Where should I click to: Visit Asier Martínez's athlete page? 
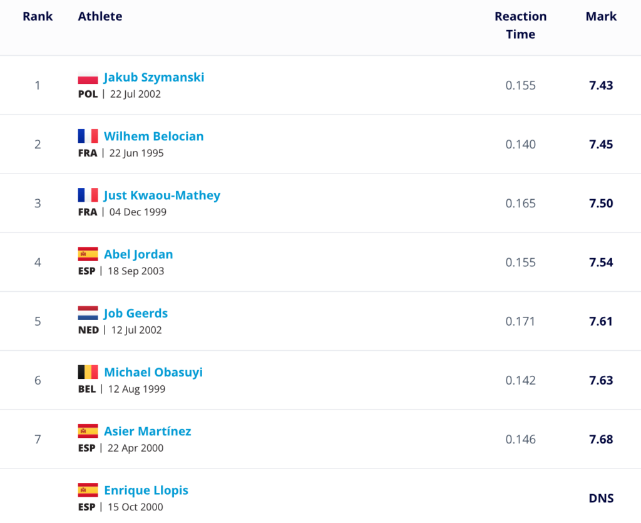[x=148, y=431]
